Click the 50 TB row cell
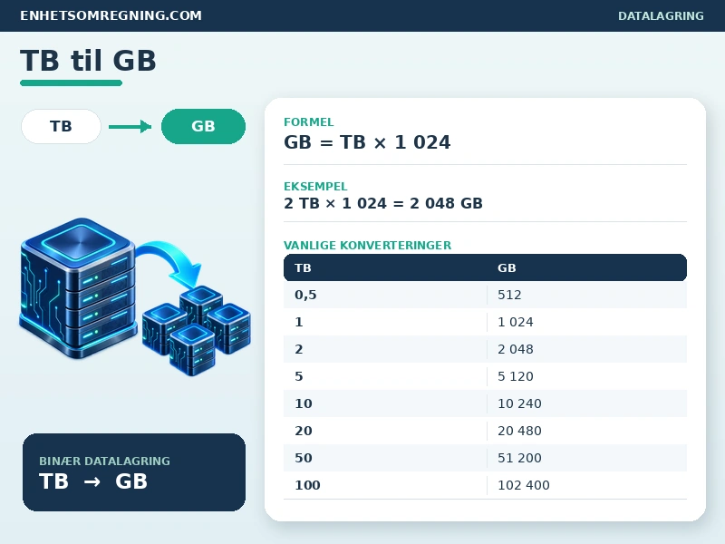Screen dimensions: 725x544 [x=304, y=458]
